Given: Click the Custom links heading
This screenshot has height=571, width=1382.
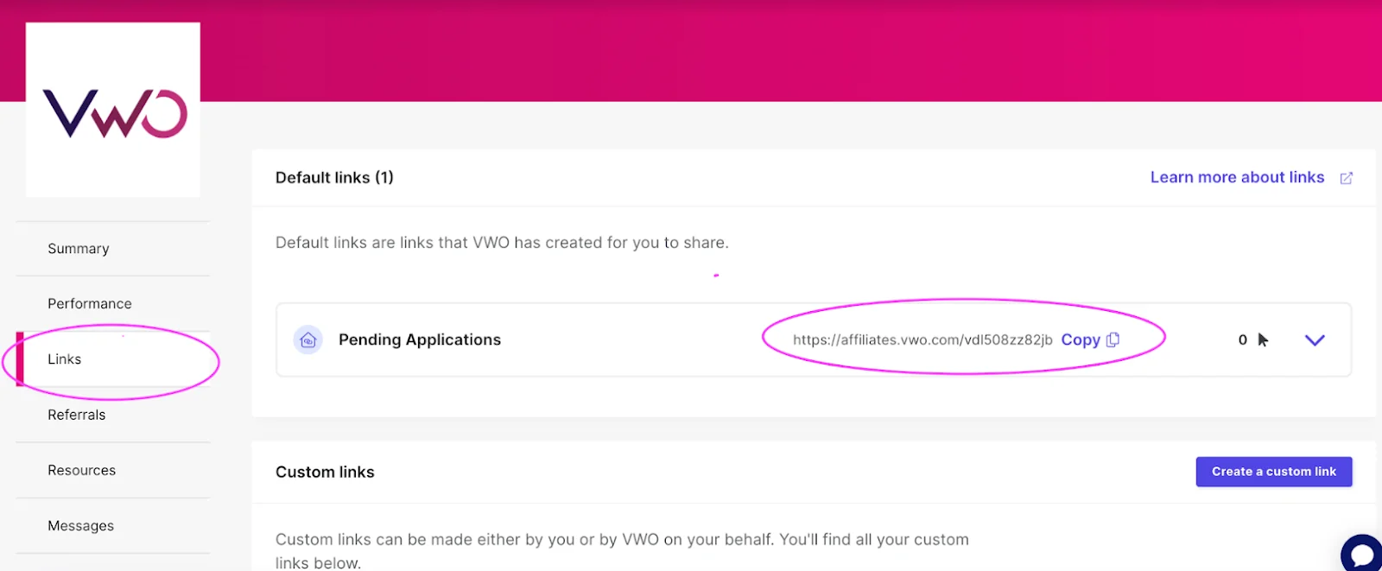Looking at the screenshot, I should 325,472.
